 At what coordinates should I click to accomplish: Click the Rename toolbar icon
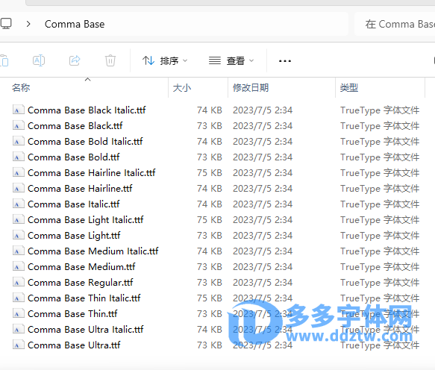[39, 60]
